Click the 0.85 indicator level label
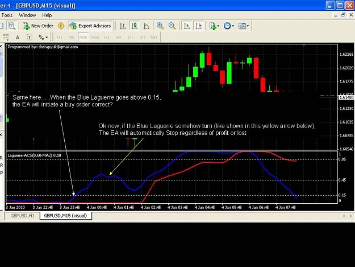 click(342, 159)
